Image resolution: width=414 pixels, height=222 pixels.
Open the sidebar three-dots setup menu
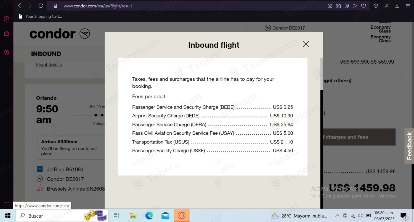[x=7, y=203]
